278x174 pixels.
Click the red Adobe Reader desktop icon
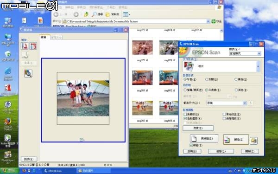point(8,88)
